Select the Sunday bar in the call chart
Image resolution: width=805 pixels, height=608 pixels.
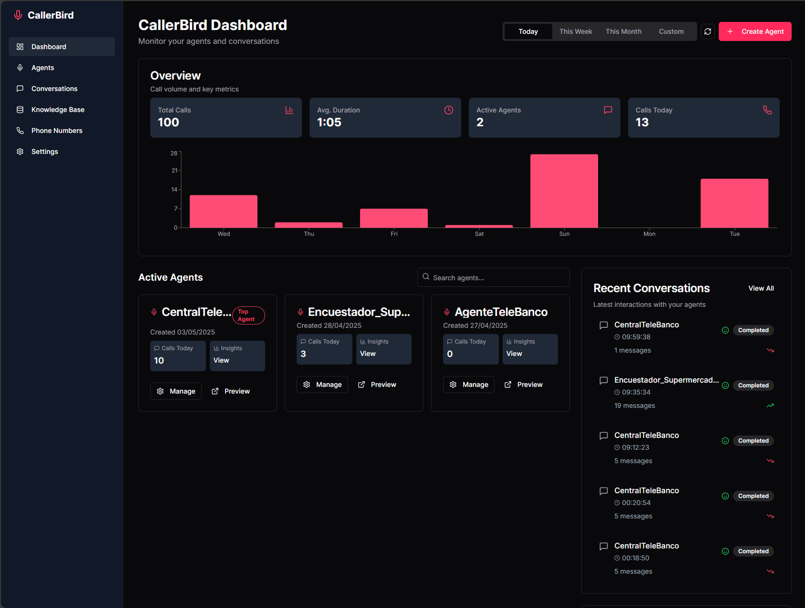click(564, 191)
